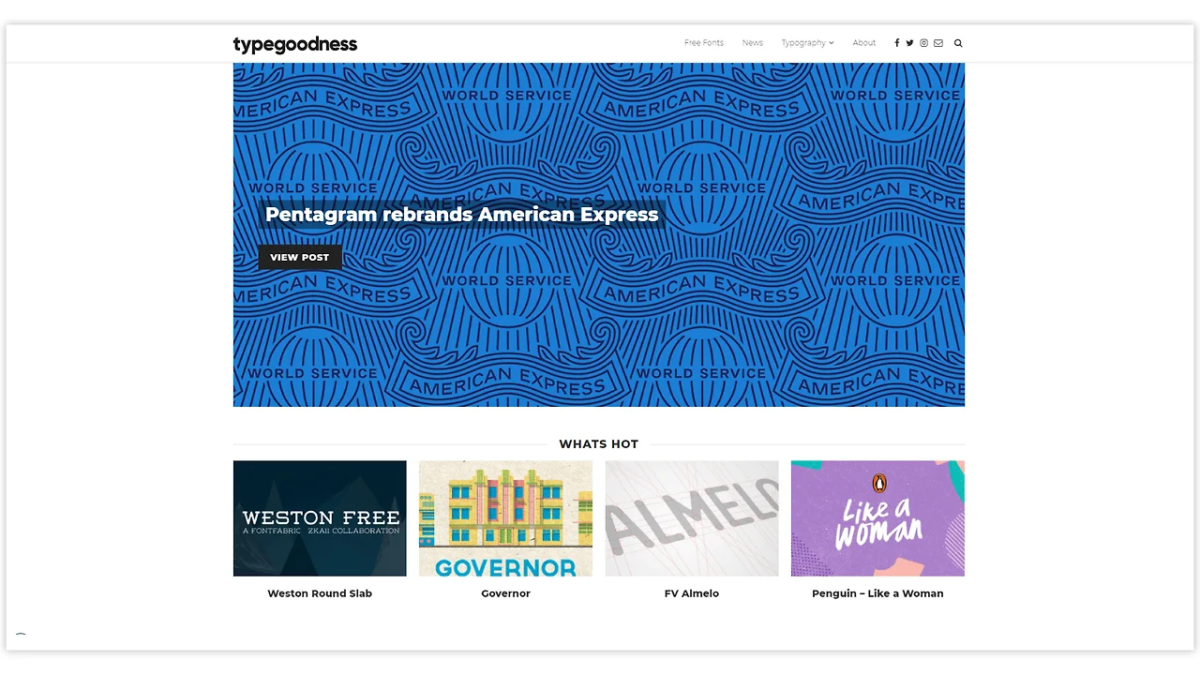Go to the News menu item
This screenshot has height=675, width=1200.
[753, 43]
